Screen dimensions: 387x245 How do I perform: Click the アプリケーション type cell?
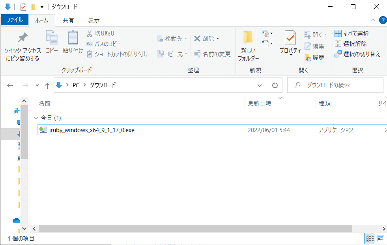336,130
